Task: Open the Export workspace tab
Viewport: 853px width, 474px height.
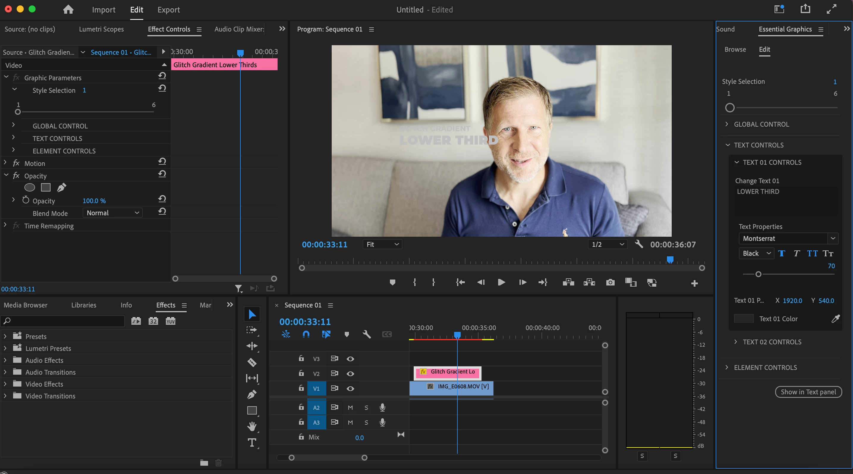Action: (x=169, y=10)
